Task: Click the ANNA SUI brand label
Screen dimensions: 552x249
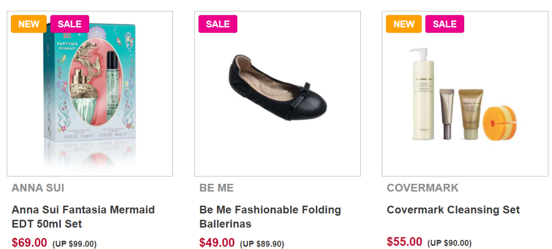Action: 38,188
